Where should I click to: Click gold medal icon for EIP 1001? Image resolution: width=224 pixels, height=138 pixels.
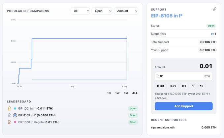9,108
